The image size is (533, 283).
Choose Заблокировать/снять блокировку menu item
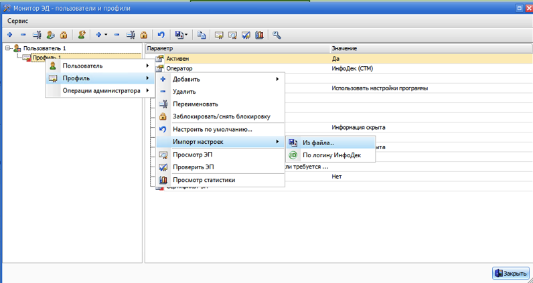click(221, 116)
